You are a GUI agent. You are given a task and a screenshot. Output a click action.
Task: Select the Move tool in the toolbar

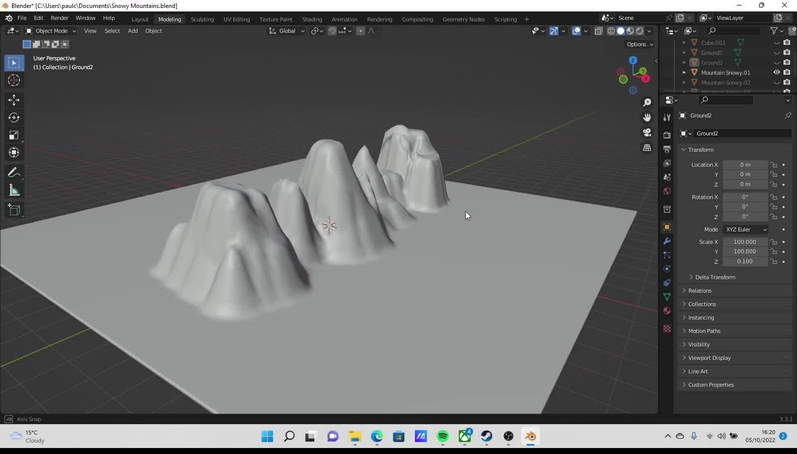click(14, 100)
